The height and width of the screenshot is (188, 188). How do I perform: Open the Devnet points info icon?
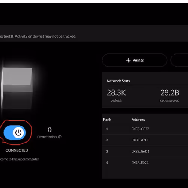tap(60, 137)
